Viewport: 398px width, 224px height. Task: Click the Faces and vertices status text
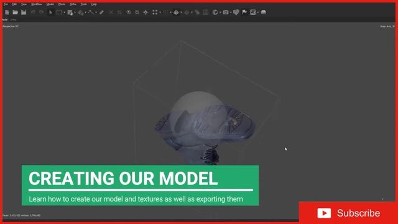[x=21, y=215]
